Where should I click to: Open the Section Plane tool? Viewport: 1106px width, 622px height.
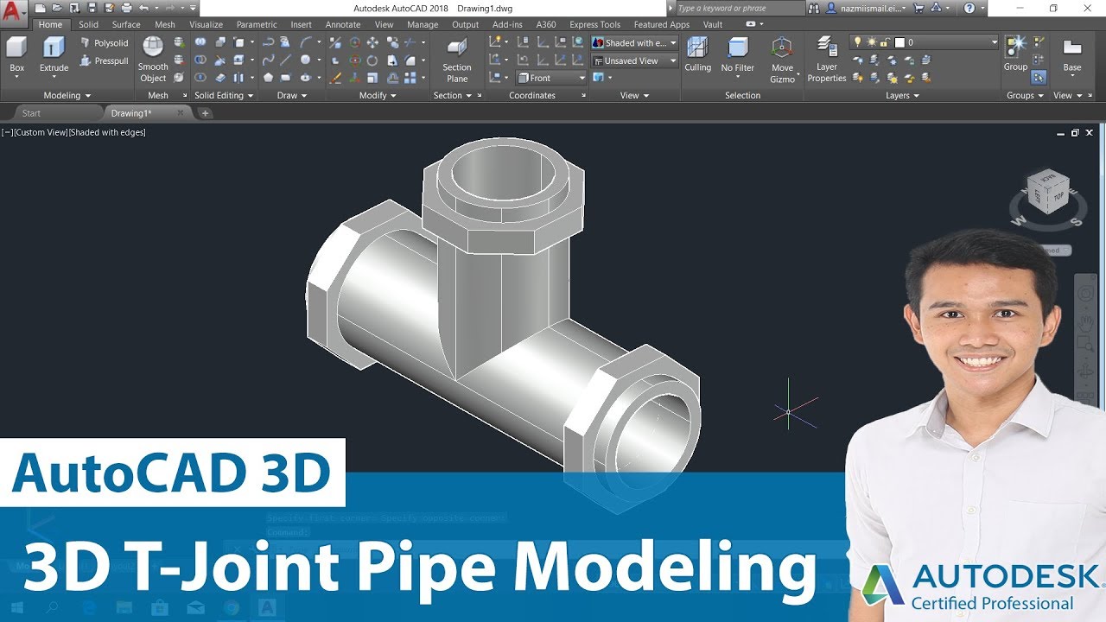click(x=457, y=59)
